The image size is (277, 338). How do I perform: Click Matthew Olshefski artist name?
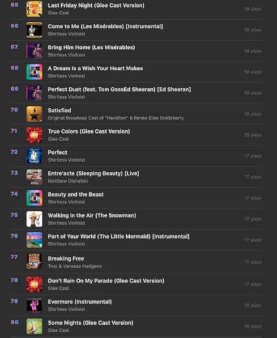[68, 181]
